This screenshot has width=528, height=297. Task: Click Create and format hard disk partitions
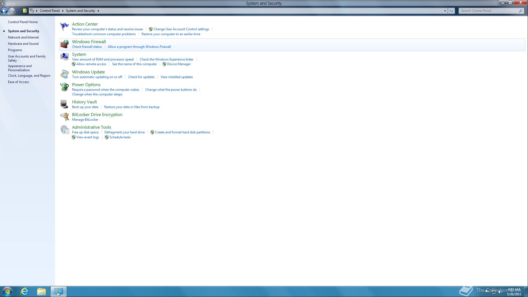pyautogui.click(x=182, y=132)
